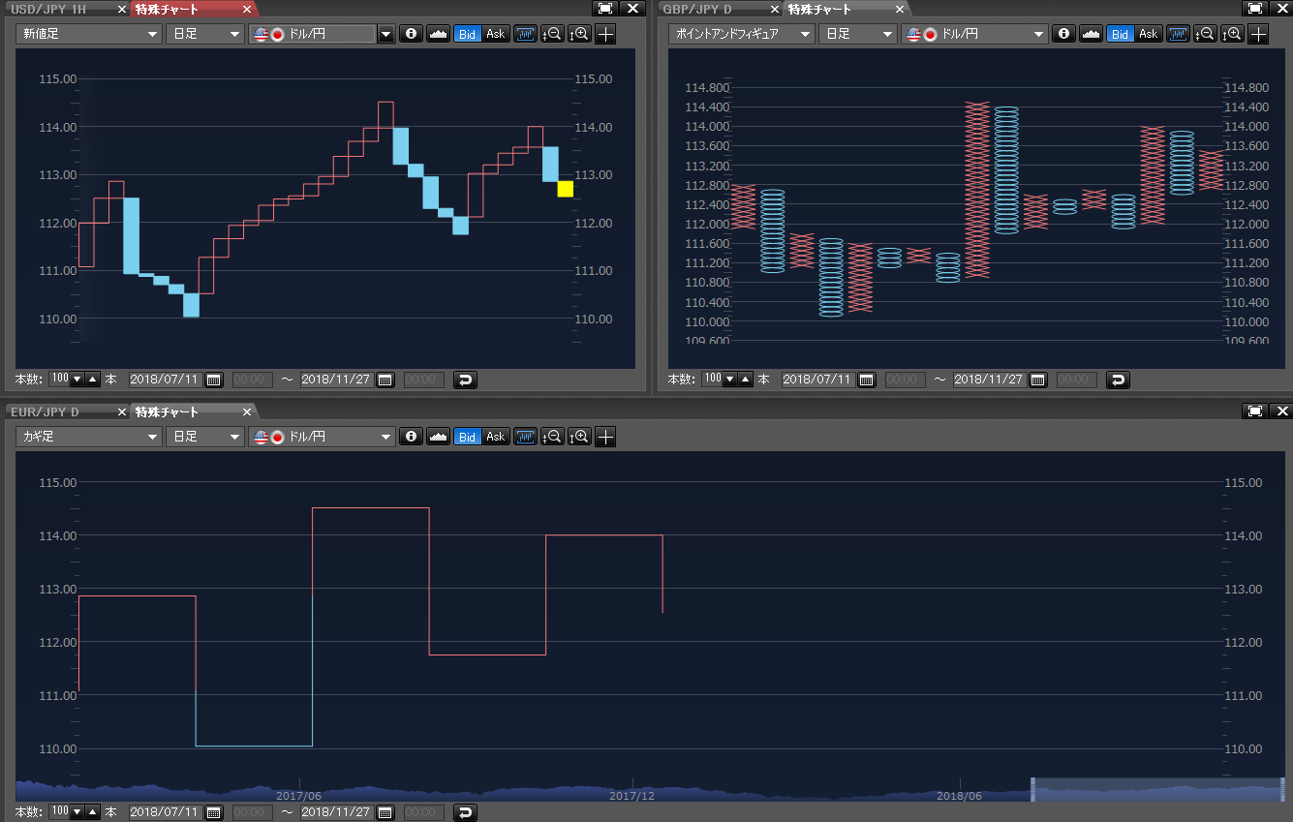Open end date calendar in カギ足 panel
Viewport: 1293px width, 822px height.
tap(385, 812)
